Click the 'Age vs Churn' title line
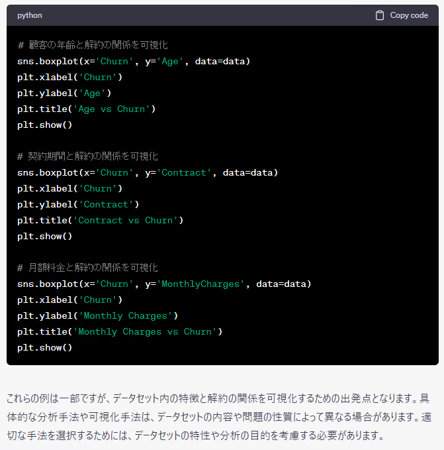Screen dimensions: 444x450 pyautogui.click(x=86, y=109)
